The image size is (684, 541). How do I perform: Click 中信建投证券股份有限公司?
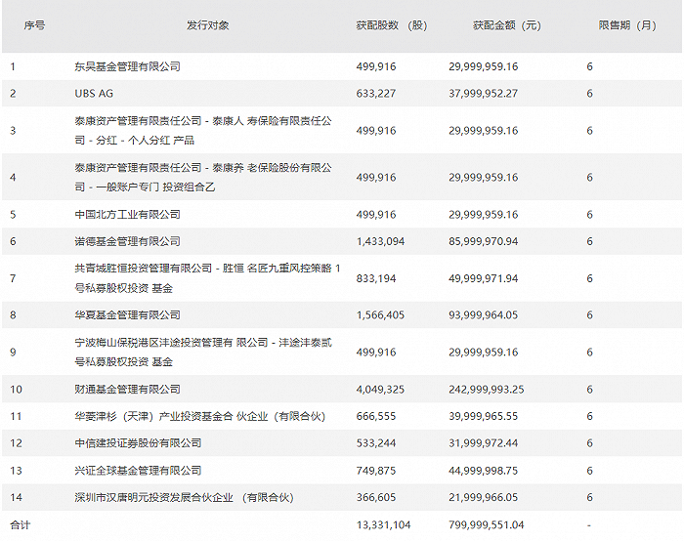[x=138, y=443]
